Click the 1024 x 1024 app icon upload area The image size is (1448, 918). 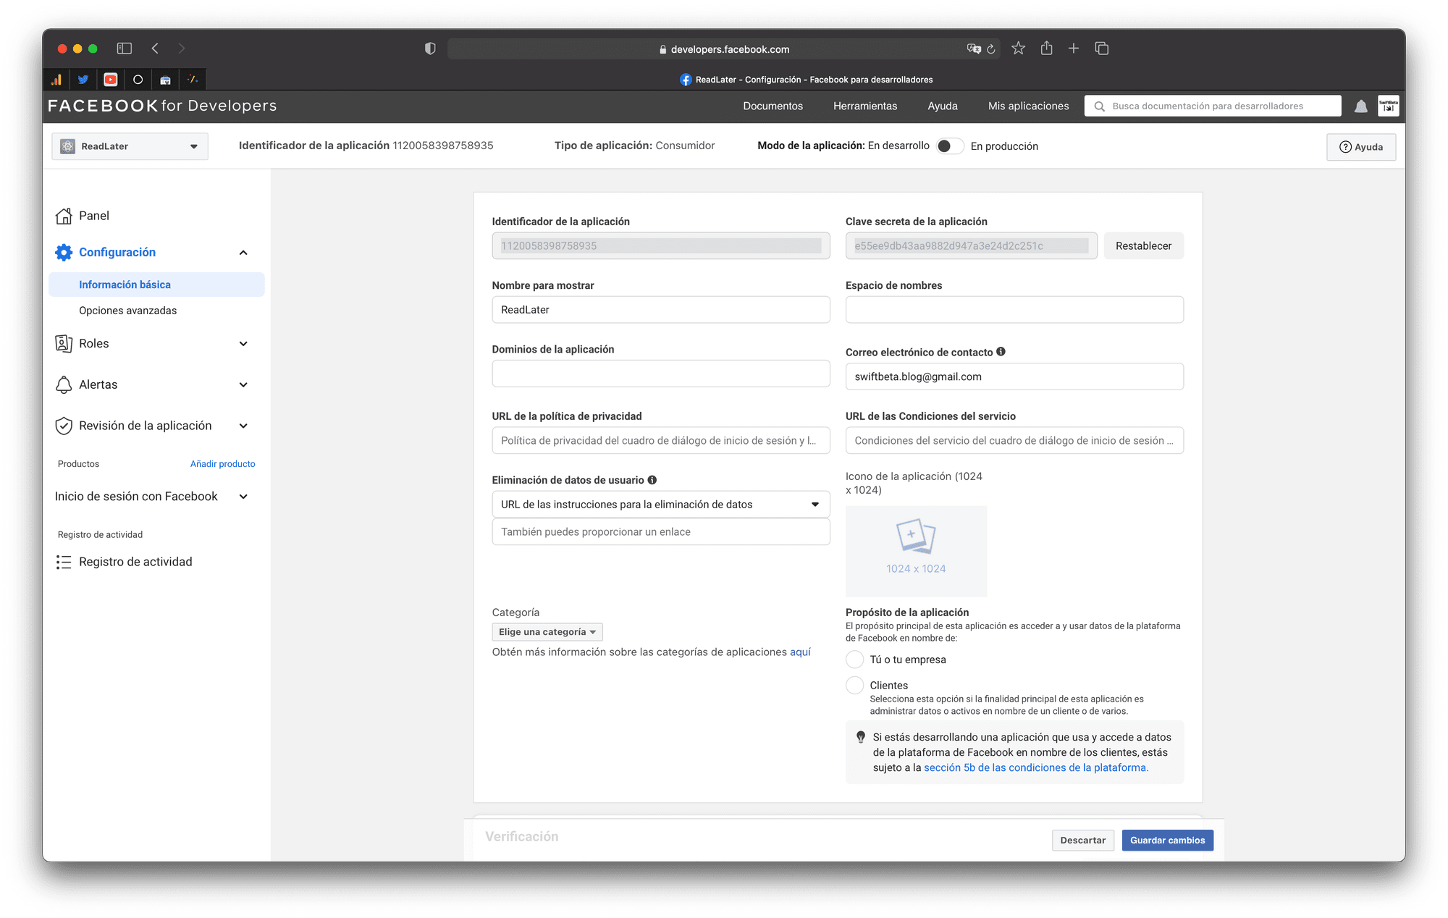click(x=917, y=552)
